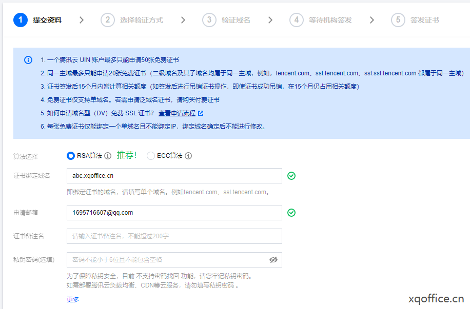The width and height of the screenshot is (470, 309).
Task: Click the 证书备注名 field label
Action: 28,236
